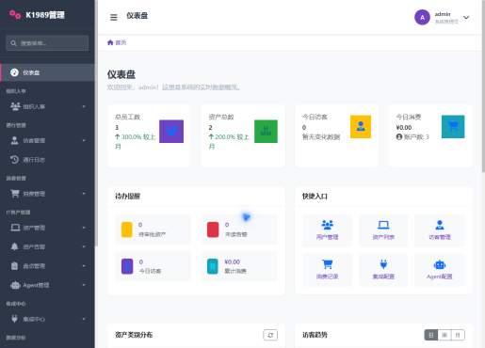Screen dimensions: 485x348
Task: Expand the 消费管理 sidebar submenu arrow
Action: pos(84,194)
